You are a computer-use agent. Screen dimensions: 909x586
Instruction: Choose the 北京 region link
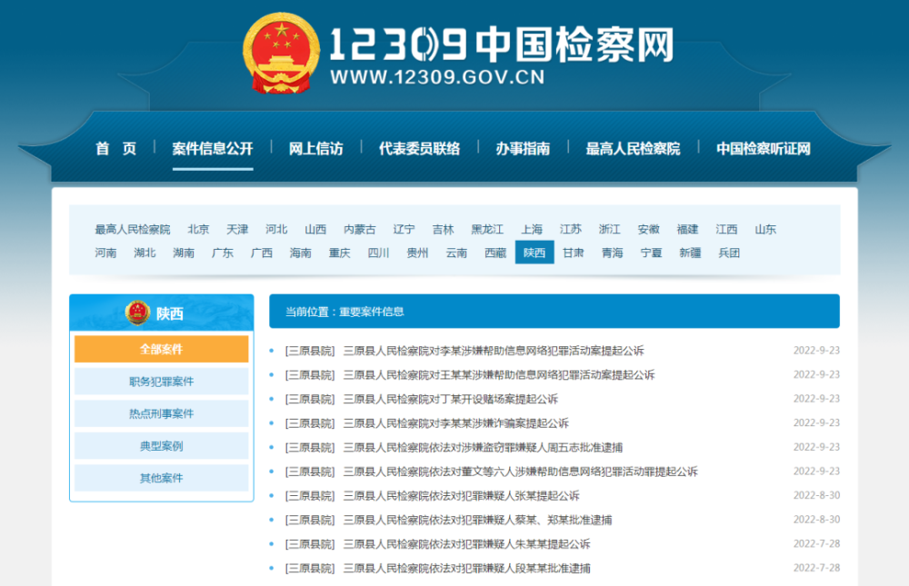pos(198,230)
